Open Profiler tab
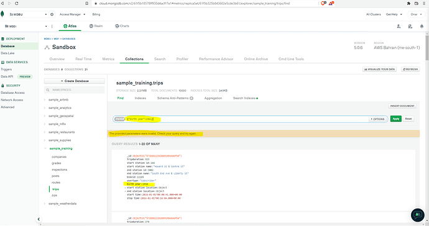This screenshot has height=226, width=429. click(182, 59)
